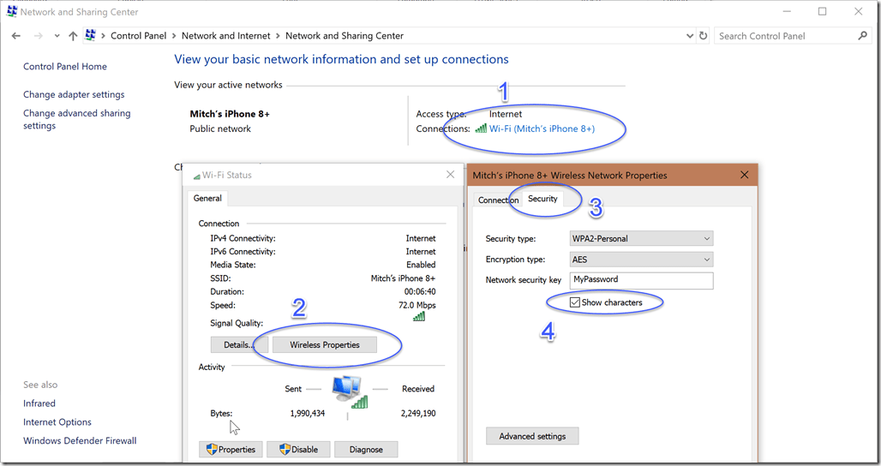Open Change adapter settings
The width and height of the screenshot is (881, 466).
point(74,94)
